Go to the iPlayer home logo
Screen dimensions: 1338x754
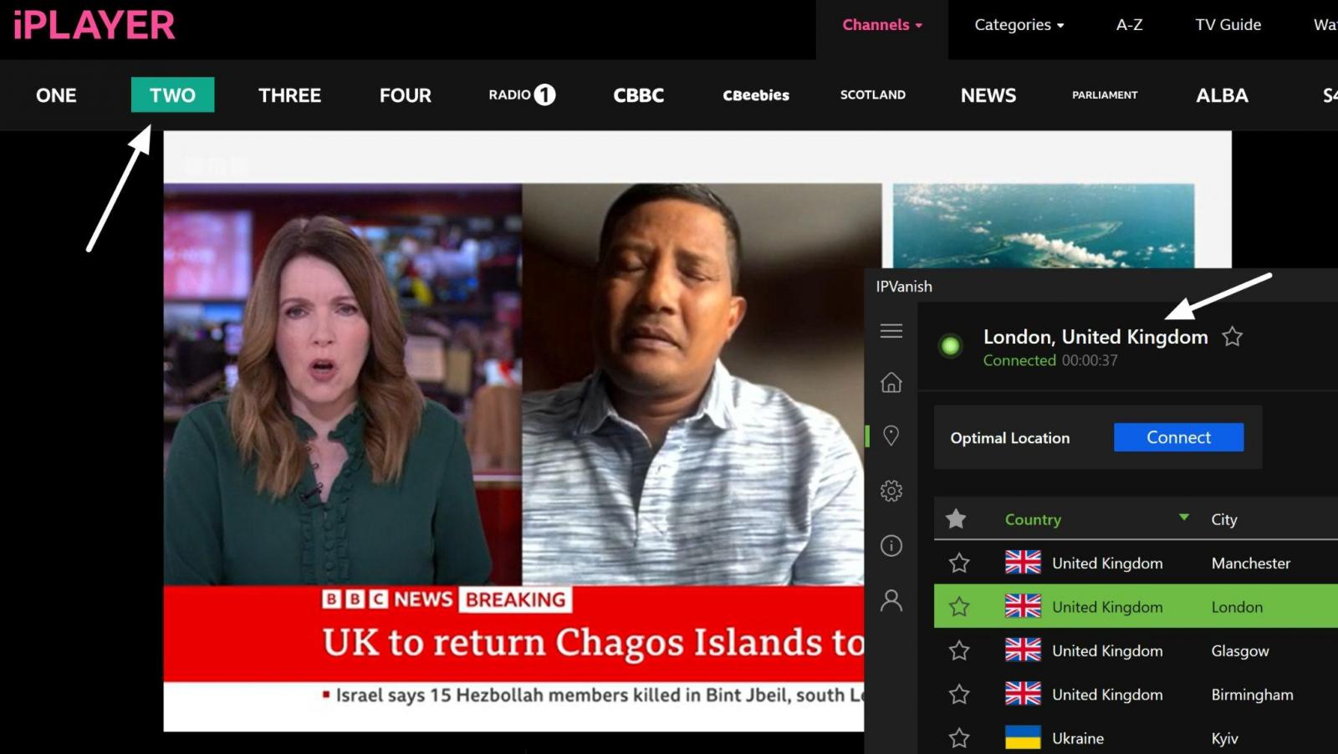[x=94, y=25]
